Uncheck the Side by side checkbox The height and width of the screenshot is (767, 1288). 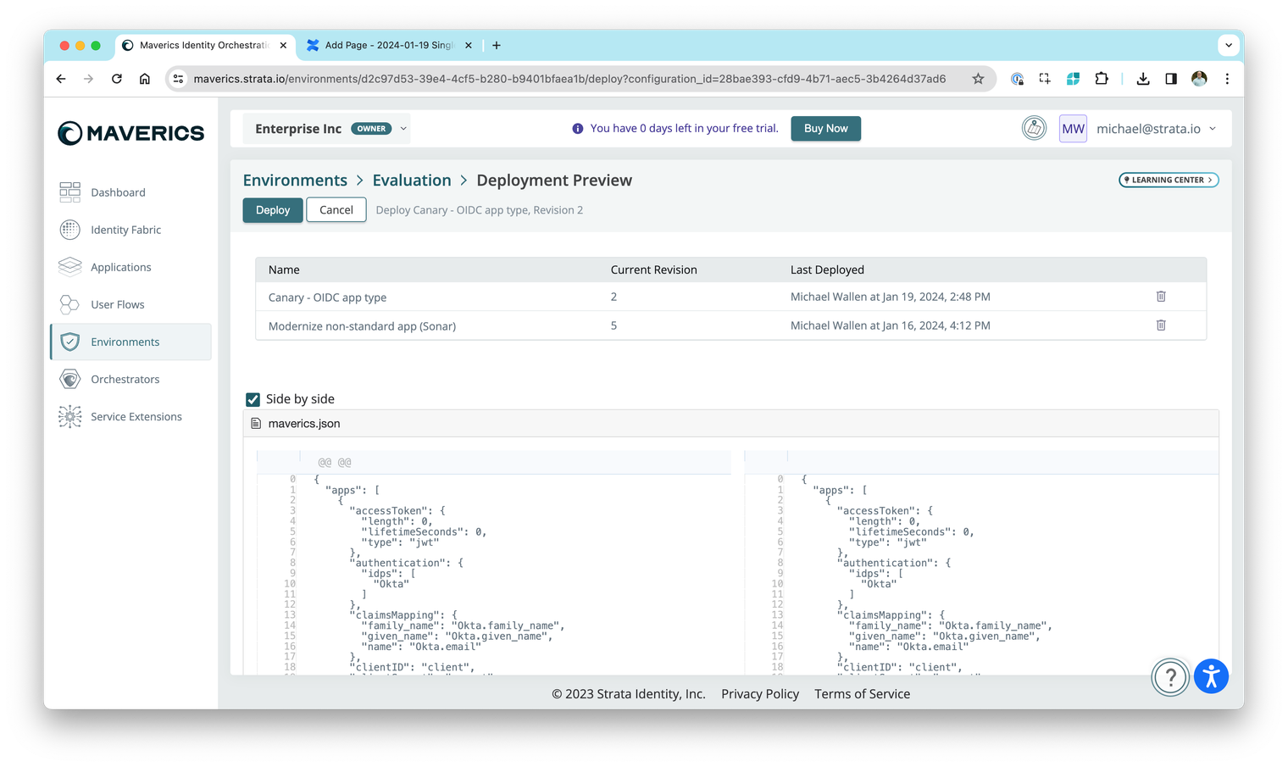pyautogui.click(x=253, y=399)
